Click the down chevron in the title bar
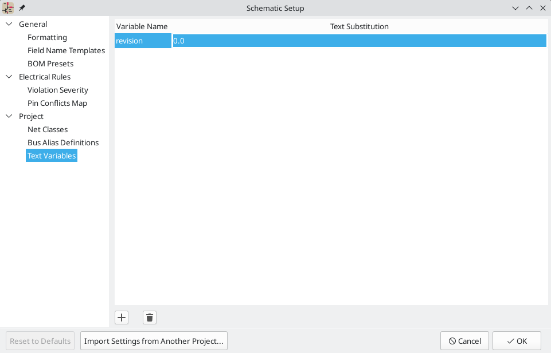Image resolution: width=551 pixels, height=353 pixels. [515, 8]
